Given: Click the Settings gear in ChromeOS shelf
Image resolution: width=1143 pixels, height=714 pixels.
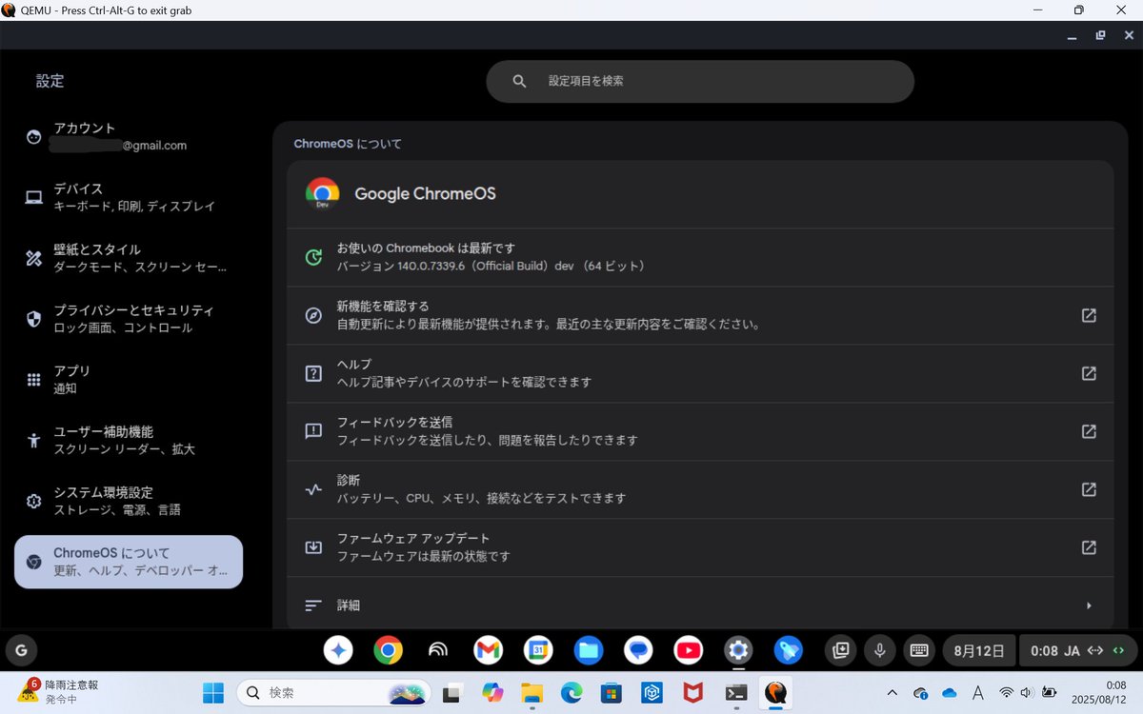Looking at the screenshot, I should coord(738,650).
